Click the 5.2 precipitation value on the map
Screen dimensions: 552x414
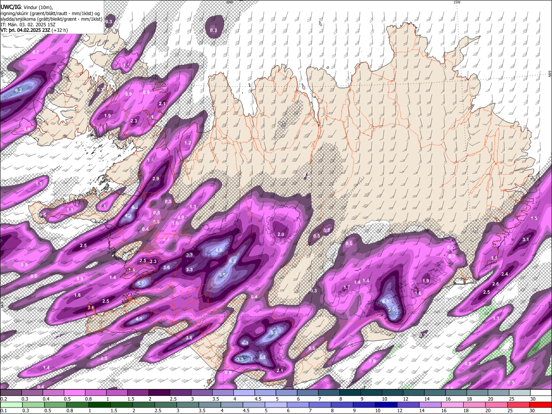pyautogui.click(x=141, y=283)
